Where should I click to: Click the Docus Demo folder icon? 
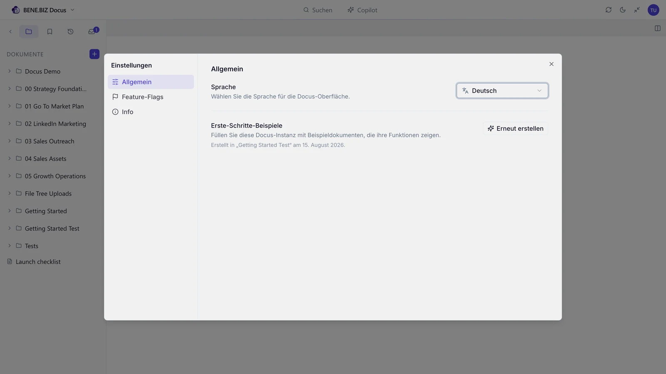pos(19,71)
